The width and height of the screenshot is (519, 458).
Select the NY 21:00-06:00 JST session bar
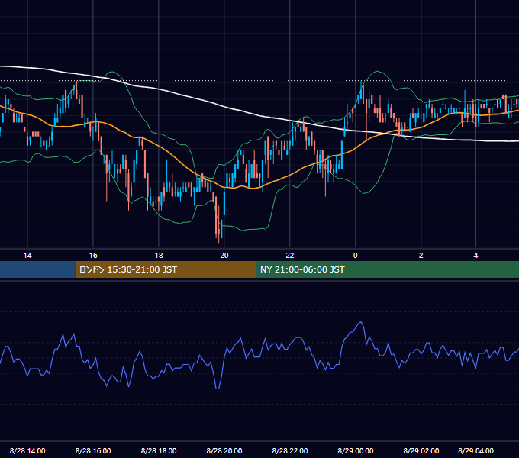click(387, 269)
